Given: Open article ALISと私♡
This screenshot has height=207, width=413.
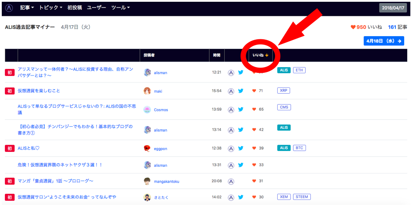Looking at the screenshot, I should tap(28, 148).
